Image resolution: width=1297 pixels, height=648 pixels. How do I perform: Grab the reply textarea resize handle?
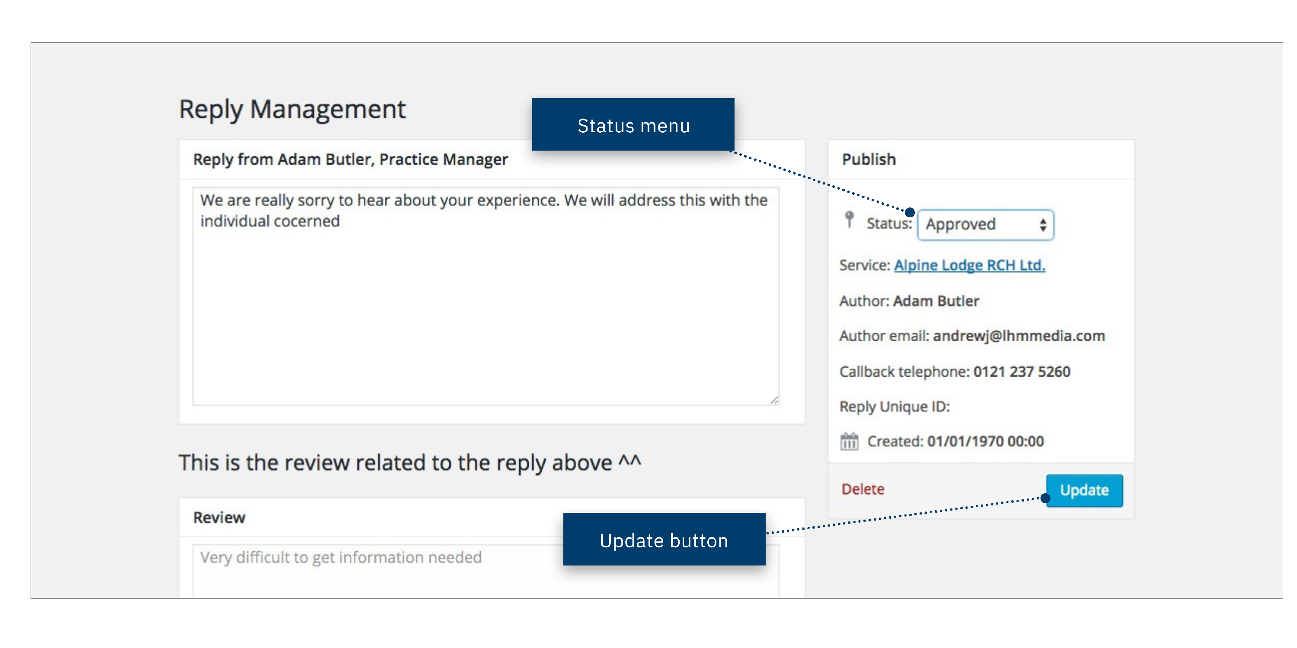(774, 400)
